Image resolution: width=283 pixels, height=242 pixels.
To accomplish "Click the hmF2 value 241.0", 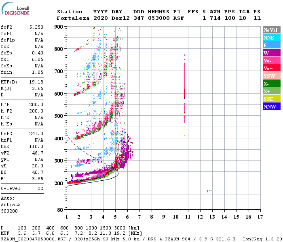I will click(36, 134).
